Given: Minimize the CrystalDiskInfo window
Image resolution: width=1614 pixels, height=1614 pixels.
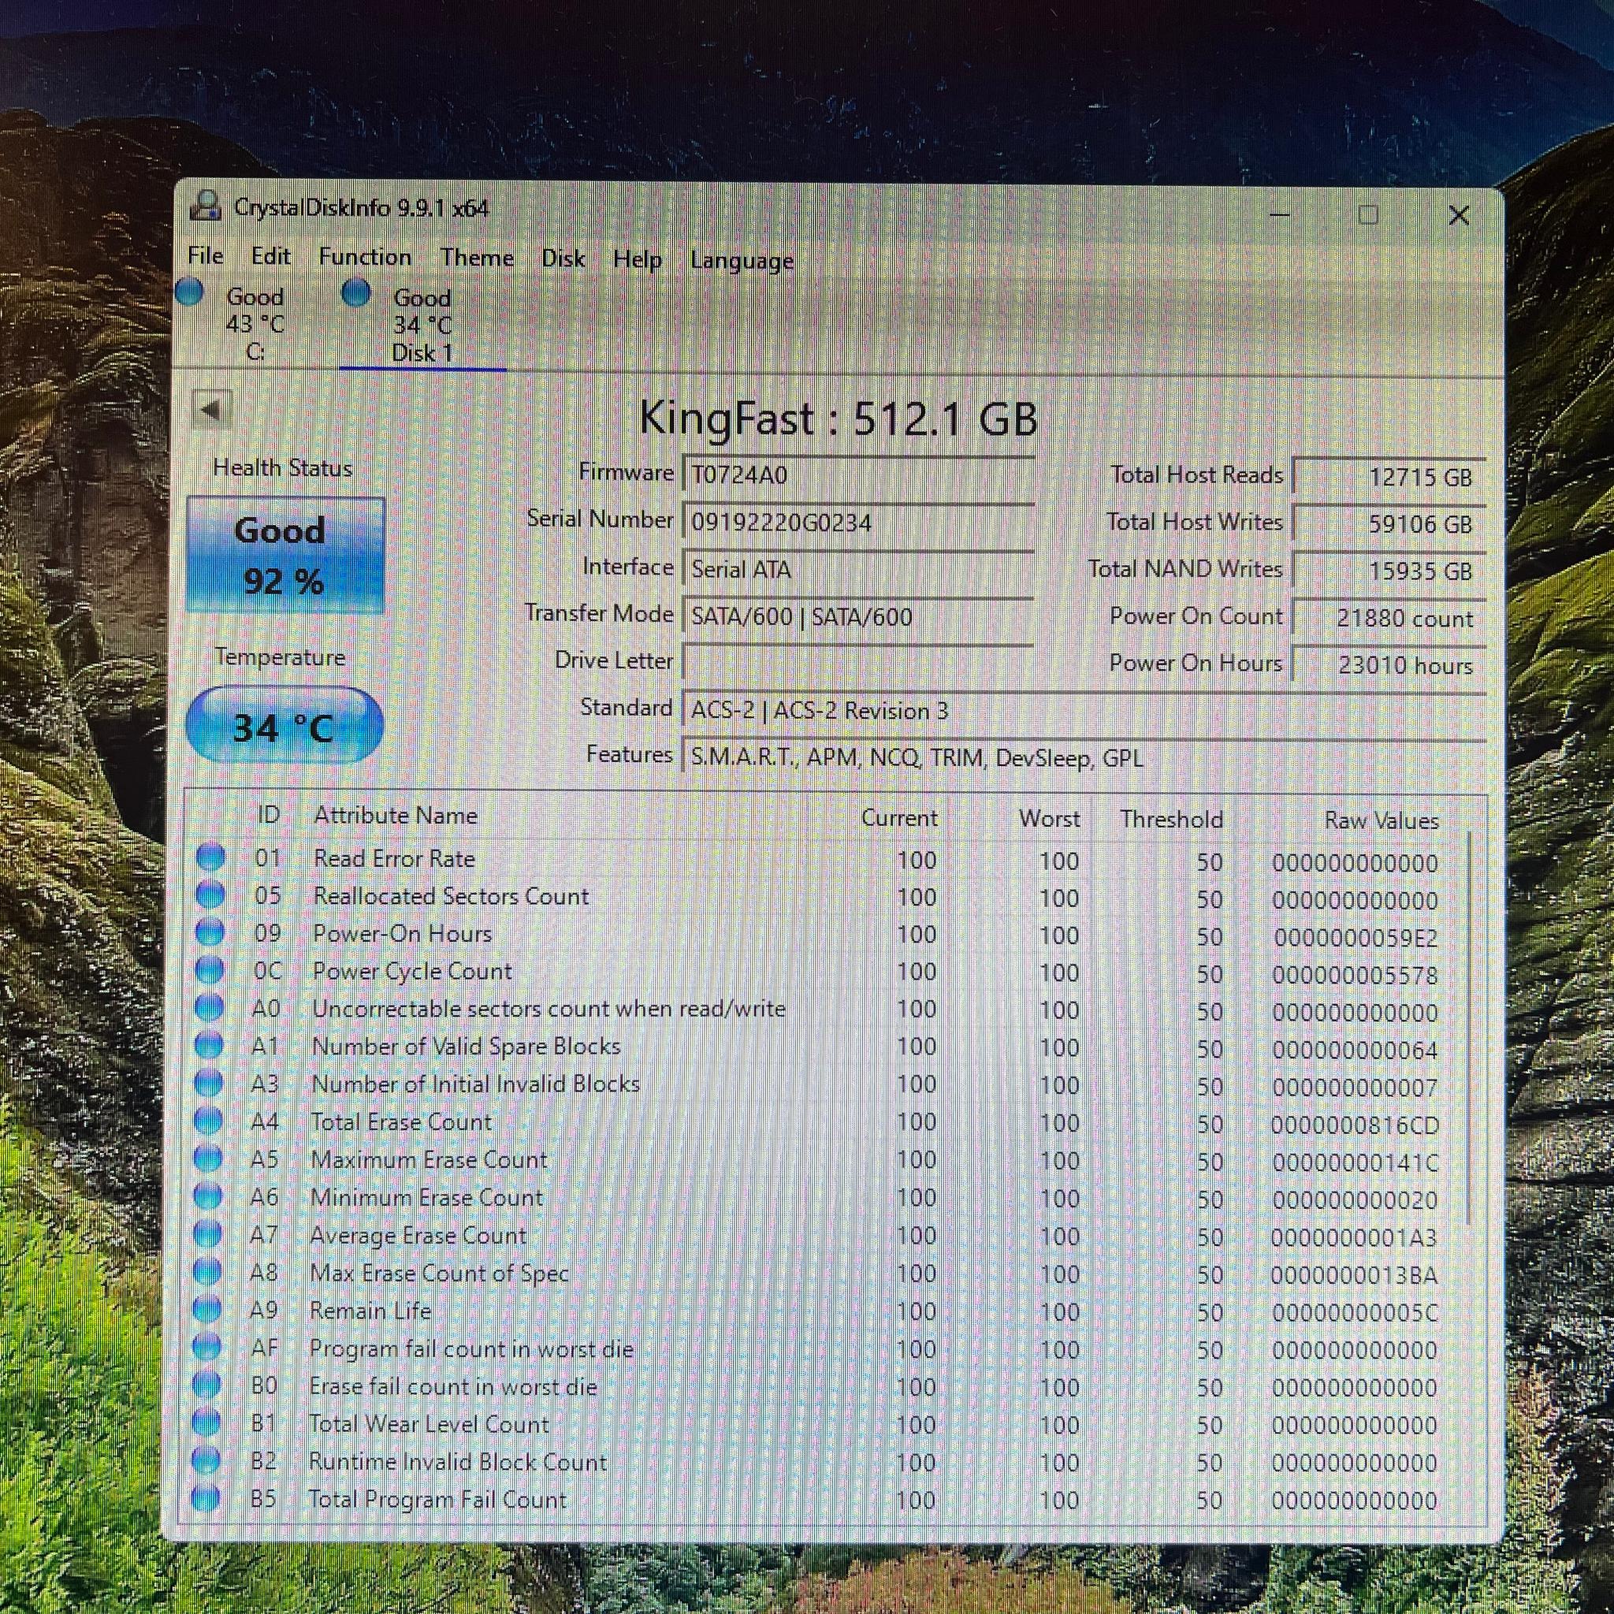Looking at the screenshot, I should click(1279, 214).
